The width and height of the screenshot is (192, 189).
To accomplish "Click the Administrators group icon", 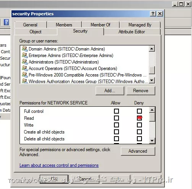I will tap(25, 62).
